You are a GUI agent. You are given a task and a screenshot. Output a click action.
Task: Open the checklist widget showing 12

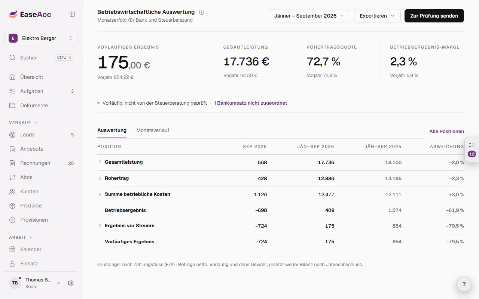coord(472,149)
